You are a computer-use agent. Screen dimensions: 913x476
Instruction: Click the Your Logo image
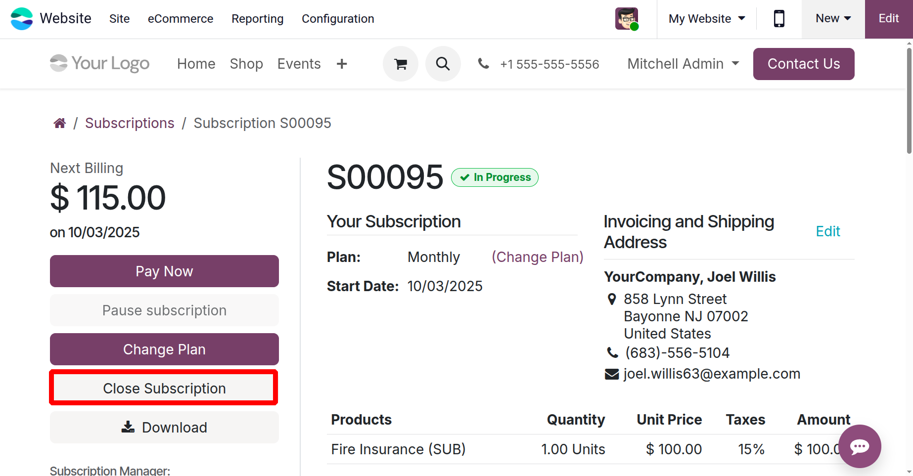(100, 64)
